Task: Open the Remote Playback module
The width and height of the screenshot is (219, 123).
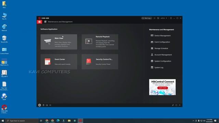Action: [x=100, y=42]
